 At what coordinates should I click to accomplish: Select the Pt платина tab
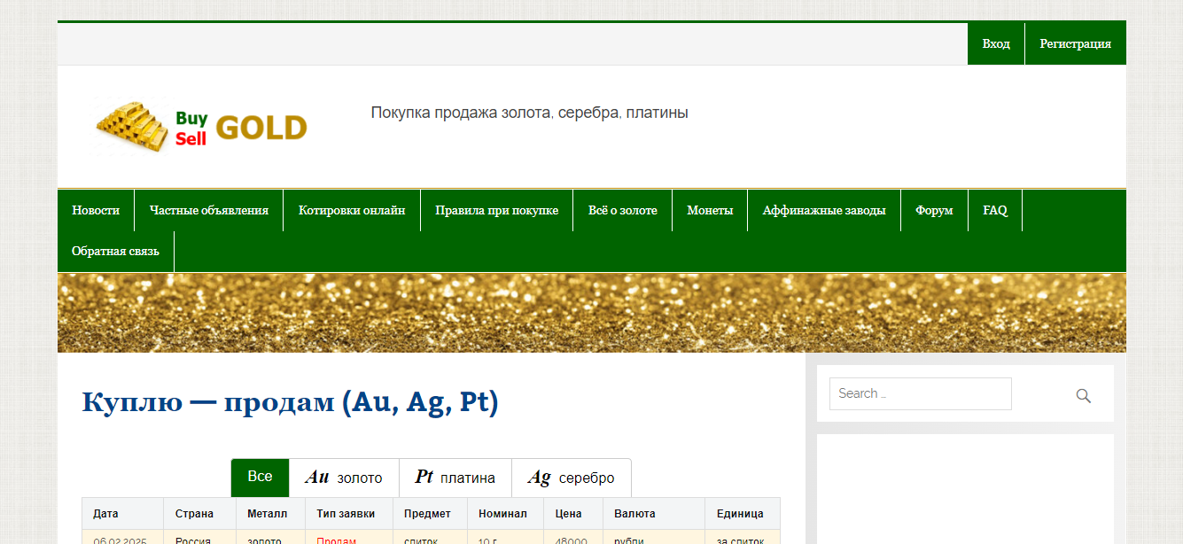pyautogui.click(x=455, y=478)
